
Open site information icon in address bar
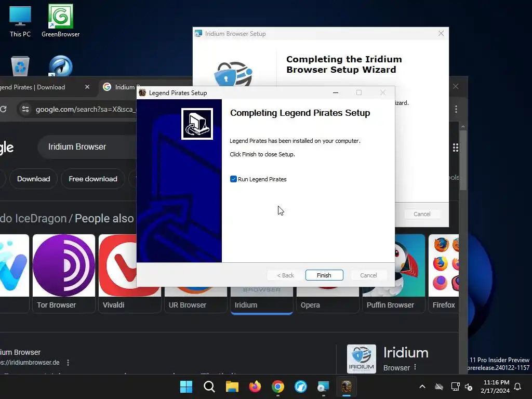coord(25,109)
